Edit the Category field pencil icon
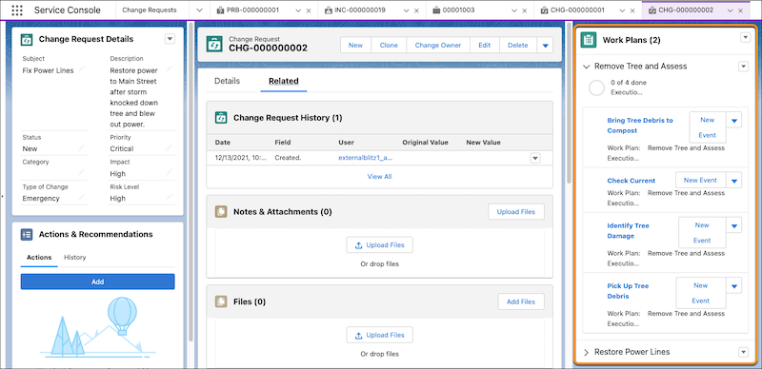The image size is (762, 369). (81, 173)
